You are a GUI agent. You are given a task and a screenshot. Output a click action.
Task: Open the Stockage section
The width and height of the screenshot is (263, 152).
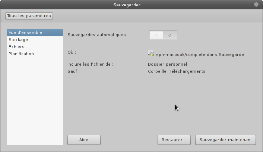point(18,40)
